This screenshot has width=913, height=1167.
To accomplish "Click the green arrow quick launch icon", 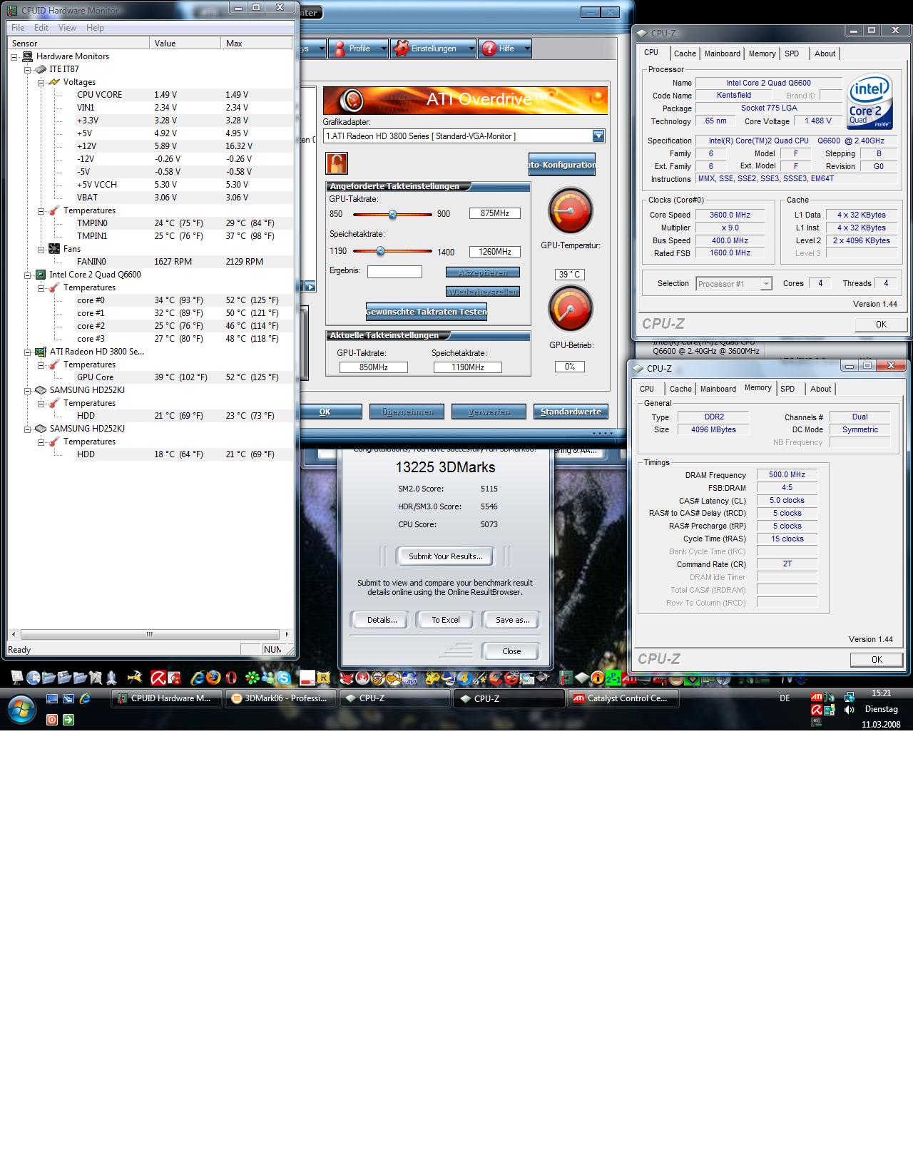I will [68, 719].
